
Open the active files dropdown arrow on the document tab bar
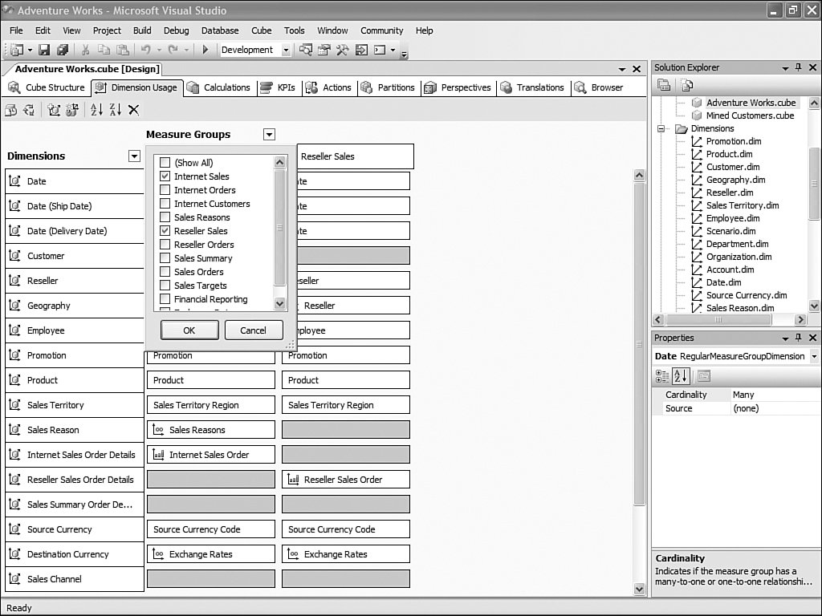[x=622, y=69]
